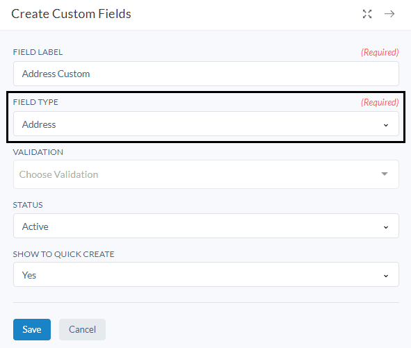Click the Status chevron arrow
The image size is (411, 348).
385,227
